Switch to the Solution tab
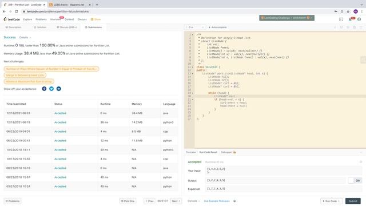366x206 pixels. [x=40, y=27]
